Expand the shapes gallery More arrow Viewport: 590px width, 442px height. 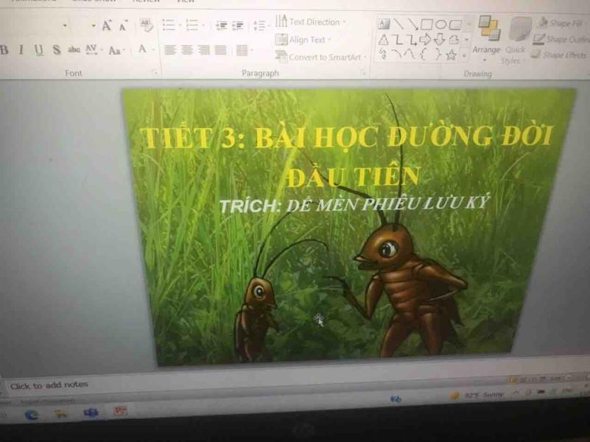point(464,56)
